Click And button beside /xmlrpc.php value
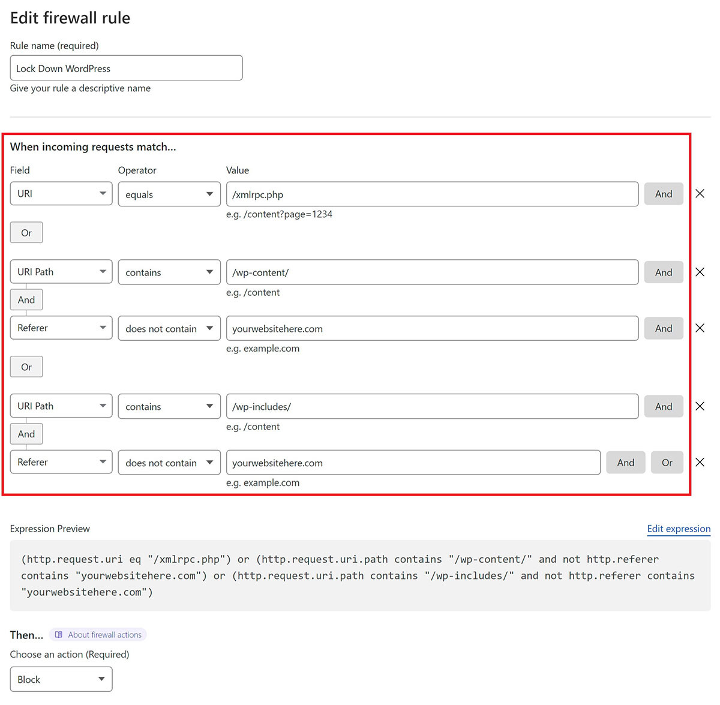This screenshot has height=705, width=720. (664, 194)
